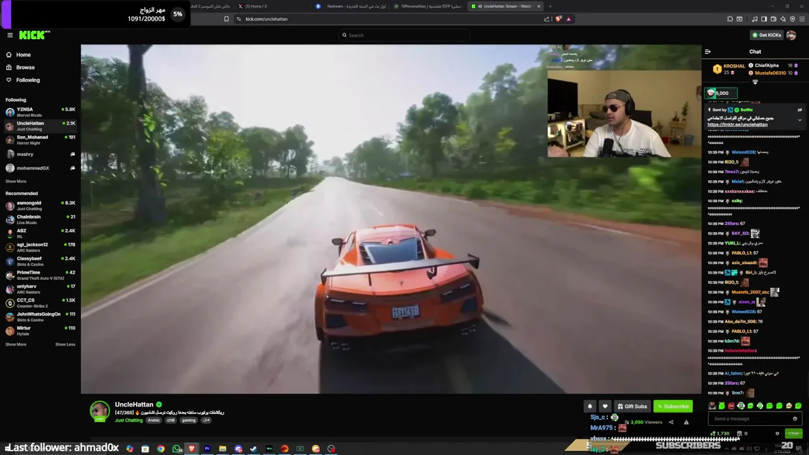
Task: Open Son_Mohanad channel in sidebar
Action: click(40, 140)
